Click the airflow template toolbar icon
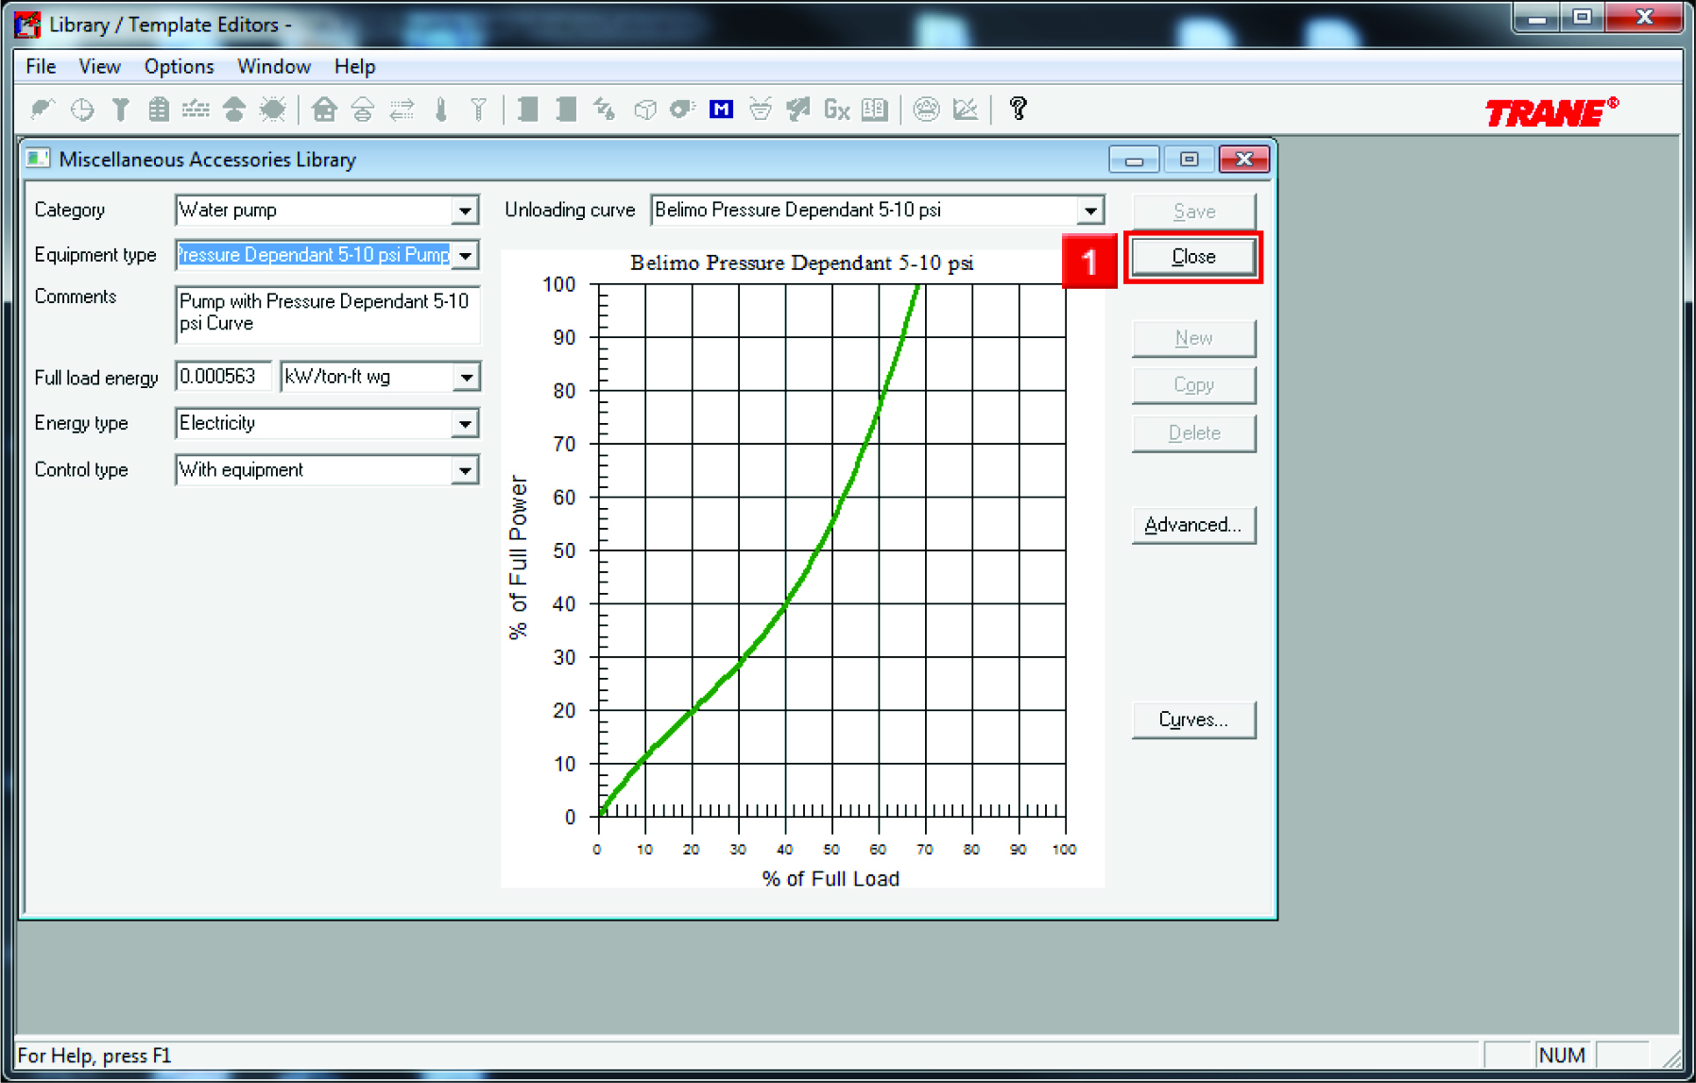 pos(363,110)
